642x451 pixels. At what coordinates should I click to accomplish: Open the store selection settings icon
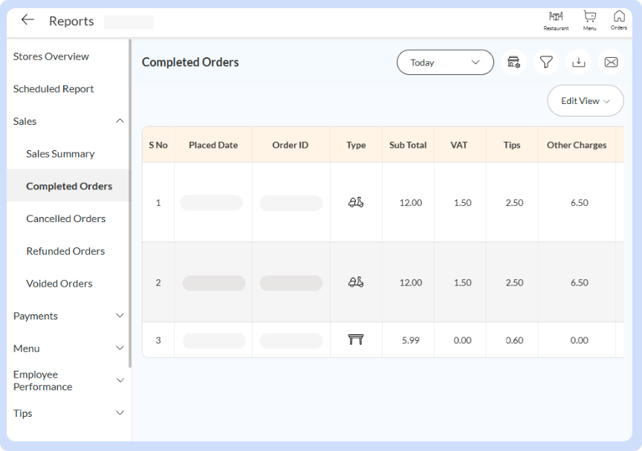(513, 62)
